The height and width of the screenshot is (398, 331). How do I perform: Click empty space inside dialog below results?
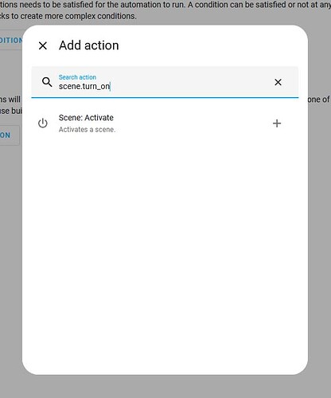point(165,239)
